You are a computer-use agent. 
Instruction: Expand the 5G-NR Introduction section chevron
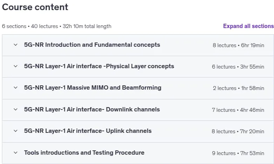click(16, 45)
